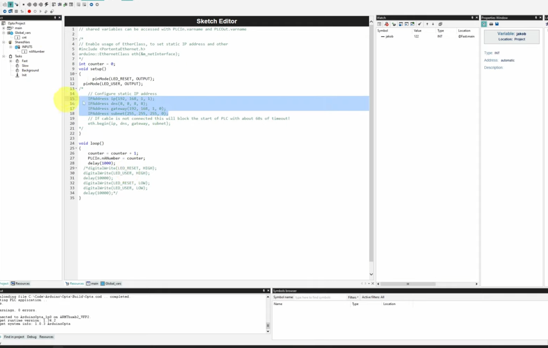Screen dimensions: 548x348
Task: Click the red record circle icon
Action: [x=29, y=11]
